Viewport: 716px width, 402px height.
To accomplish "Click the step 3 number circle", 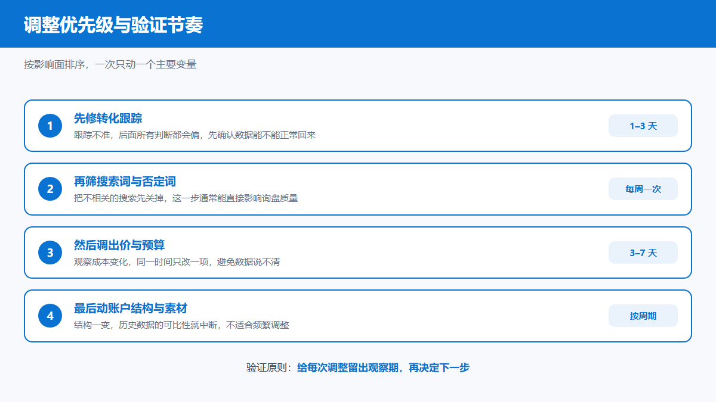I will 50,253.
